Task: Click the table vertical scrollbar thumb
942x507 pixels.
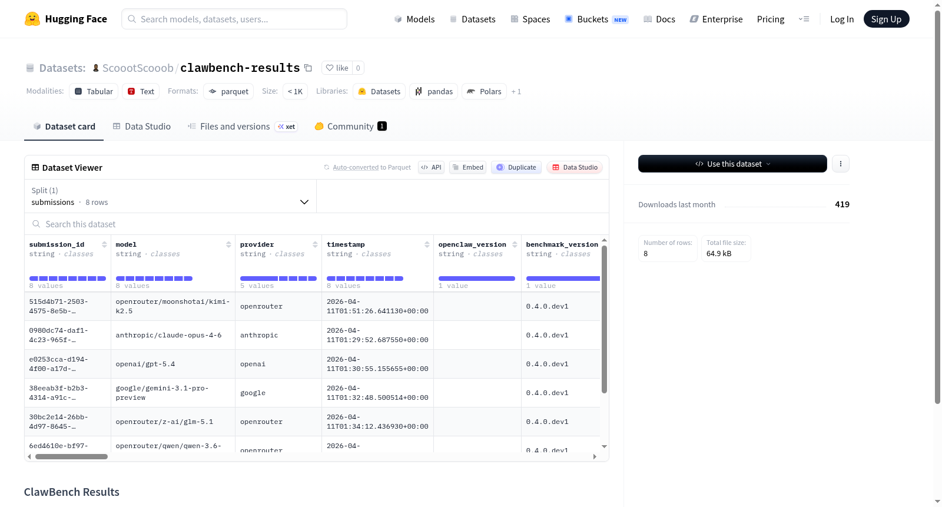Action: point(604,319)
